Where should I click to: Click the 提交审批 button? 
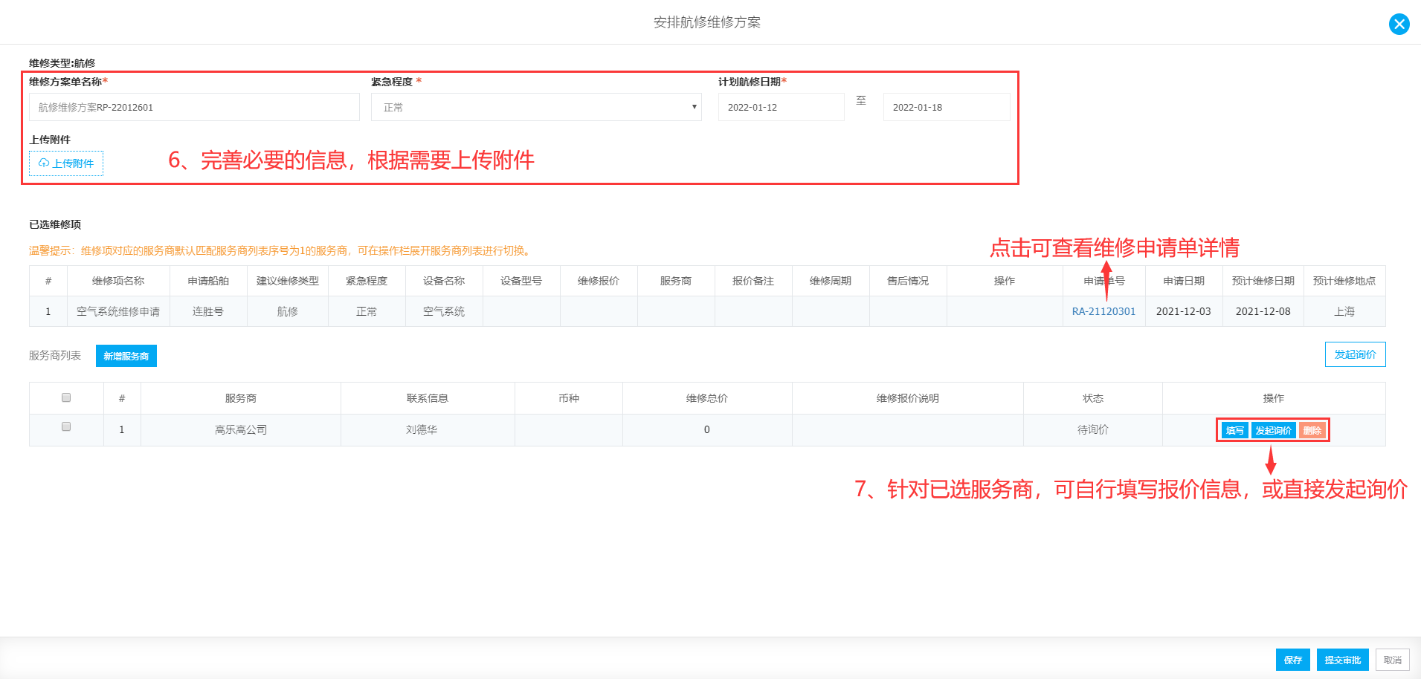coord(1342,660)
